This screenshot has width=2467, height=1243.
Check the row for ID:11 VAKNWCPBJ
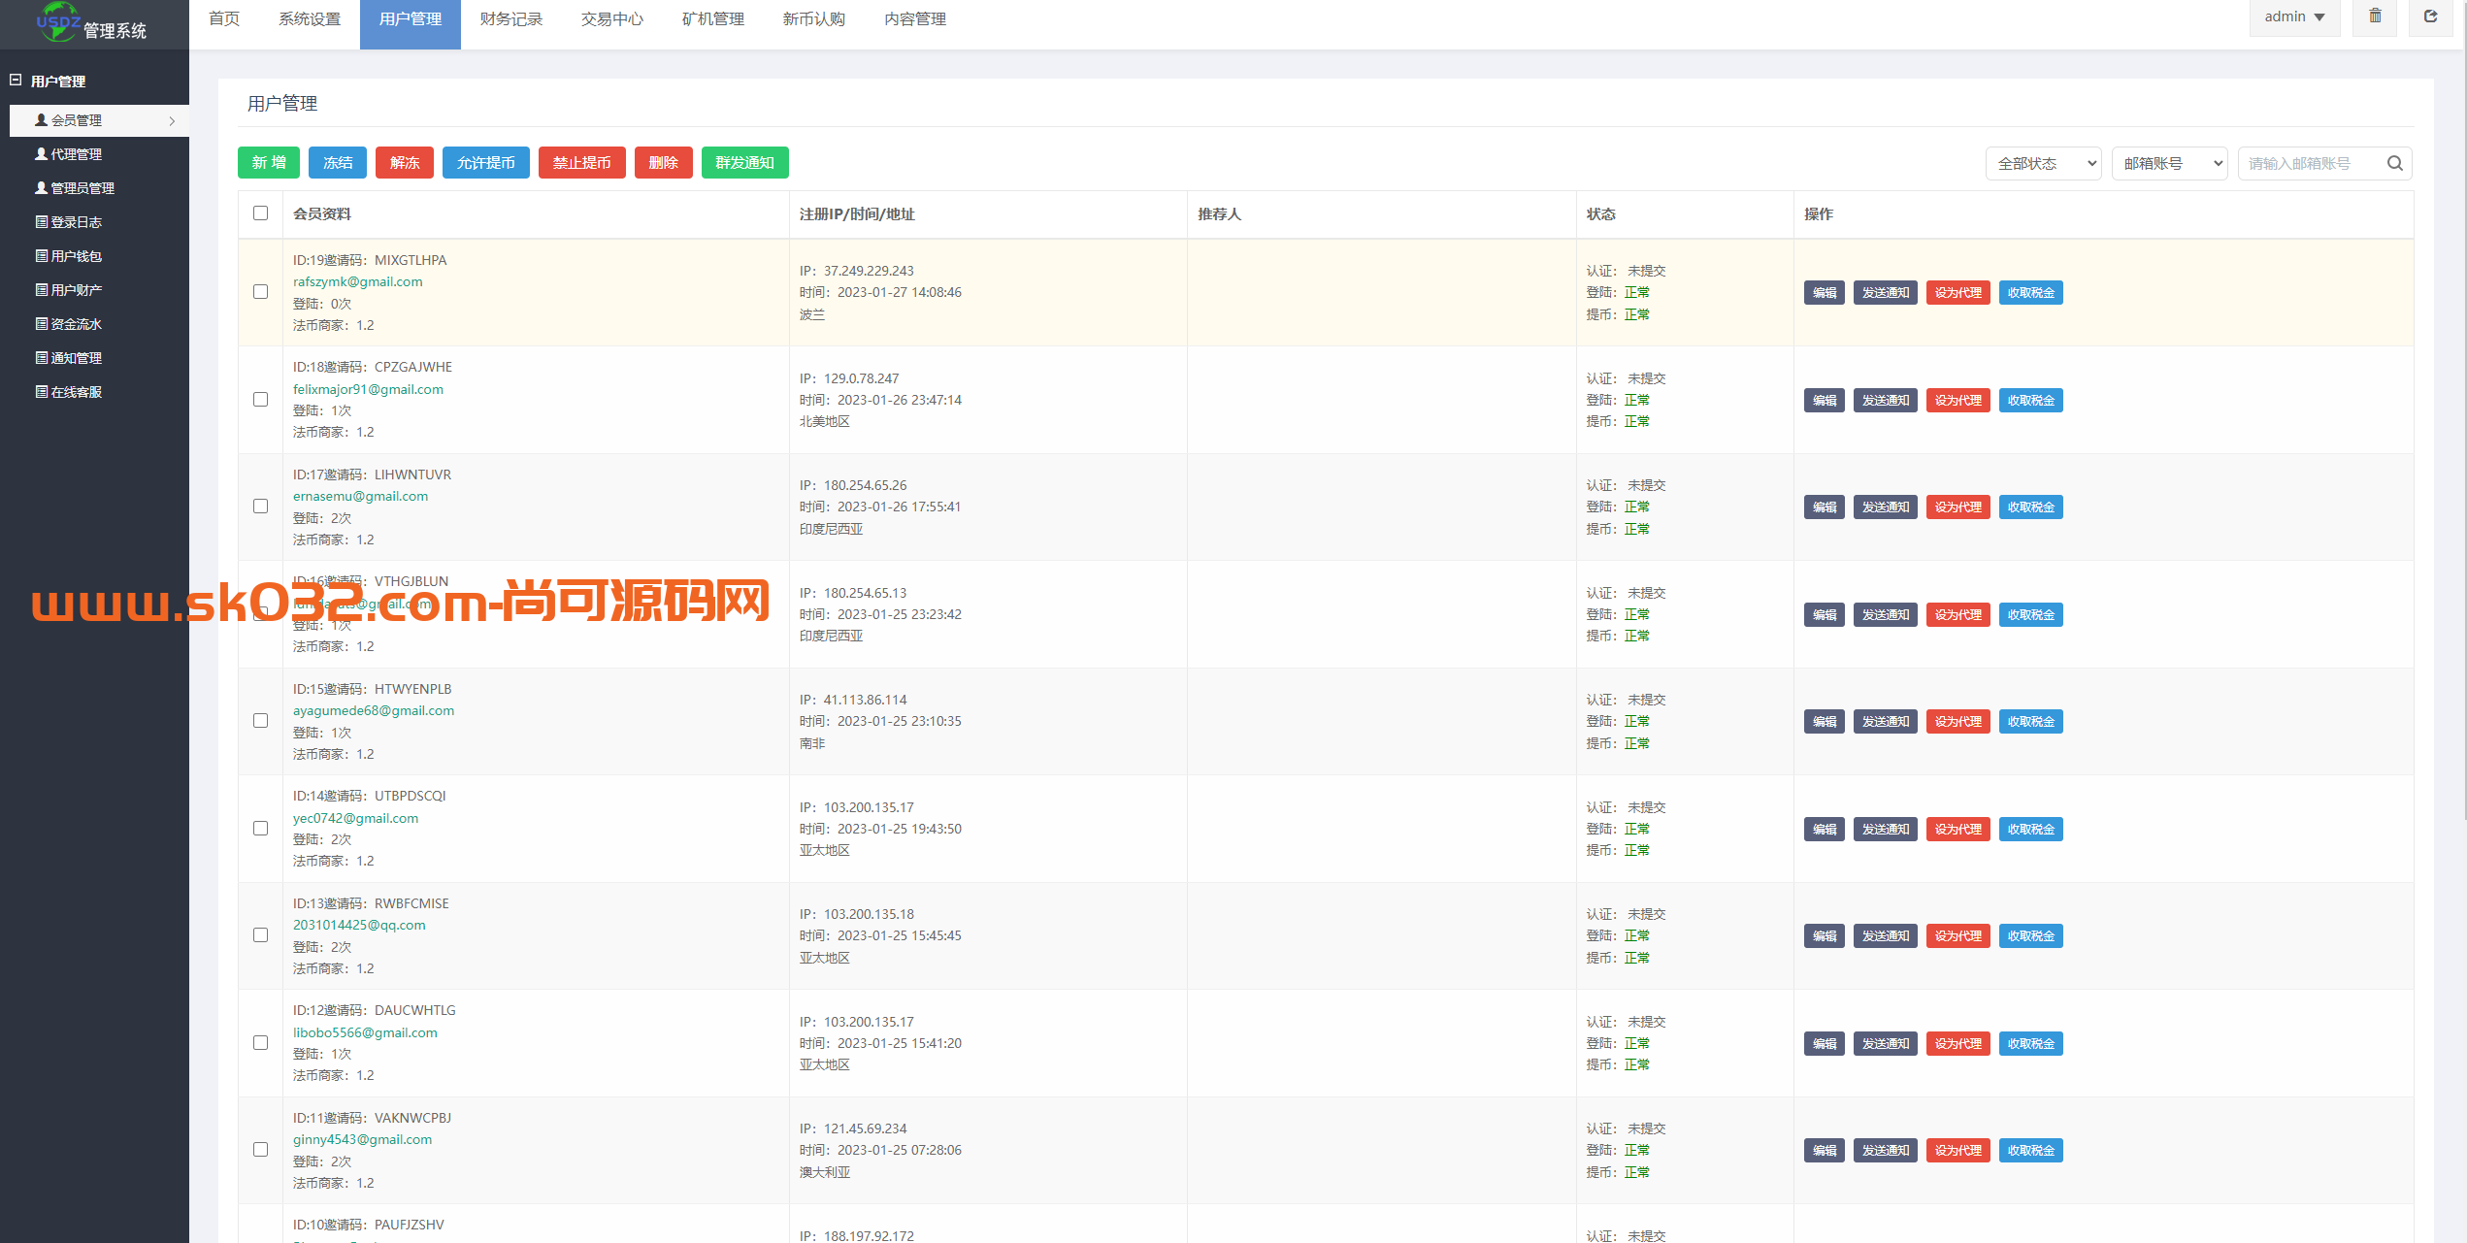[260, 1150]
